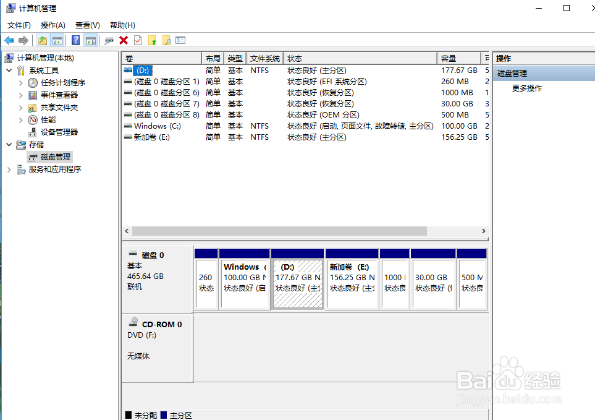Expand the 共享文件夹 node arrow
595x420 pixels.
pos(21,108)
